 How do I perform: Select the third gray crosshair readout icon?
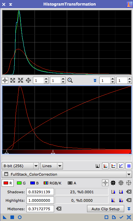[x=121, y=183]
